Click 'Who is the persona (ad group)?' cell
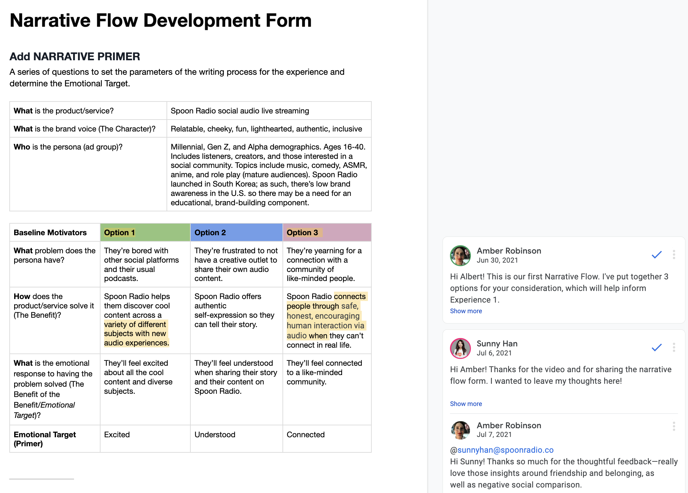The height and width of the screenshot is (493, 688). click(x=88, y=174)
